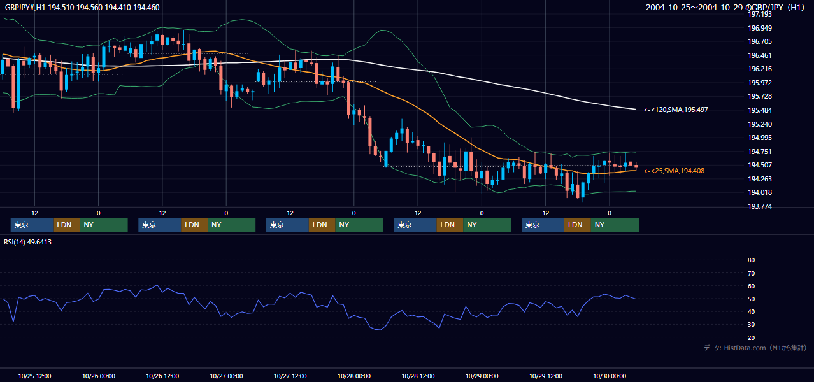Select the 25 SMA label reading 194.408
814x382 pixels.
coord(674,171)
